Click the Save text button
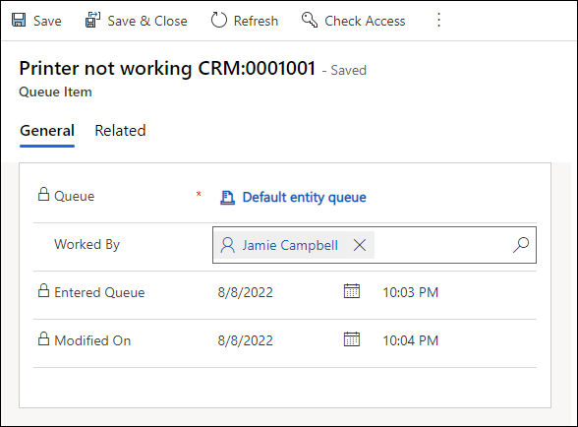This screenshot has height=427, width=578. [x=47, y=21]
